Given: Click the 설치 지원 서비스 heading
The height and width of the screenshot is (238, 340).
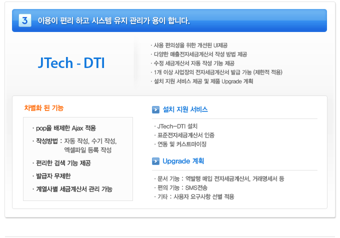Looking at the screenshot, I should (x=185, y=109).
